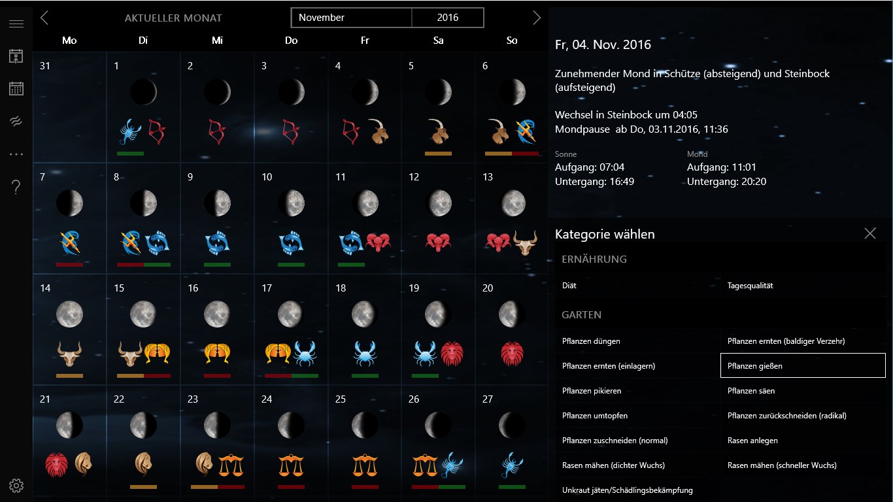Advance to the next month with the chevron
The image size is (893, 502).
pyautogui.click(x=536, y=18)
